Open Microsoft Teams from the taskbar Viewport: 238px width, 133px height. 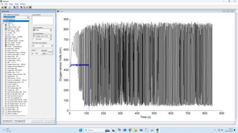tap(141, 130)
